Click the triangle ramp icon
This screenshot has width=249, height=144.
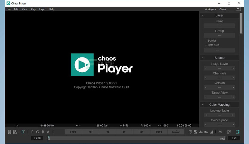click(211, 132)
